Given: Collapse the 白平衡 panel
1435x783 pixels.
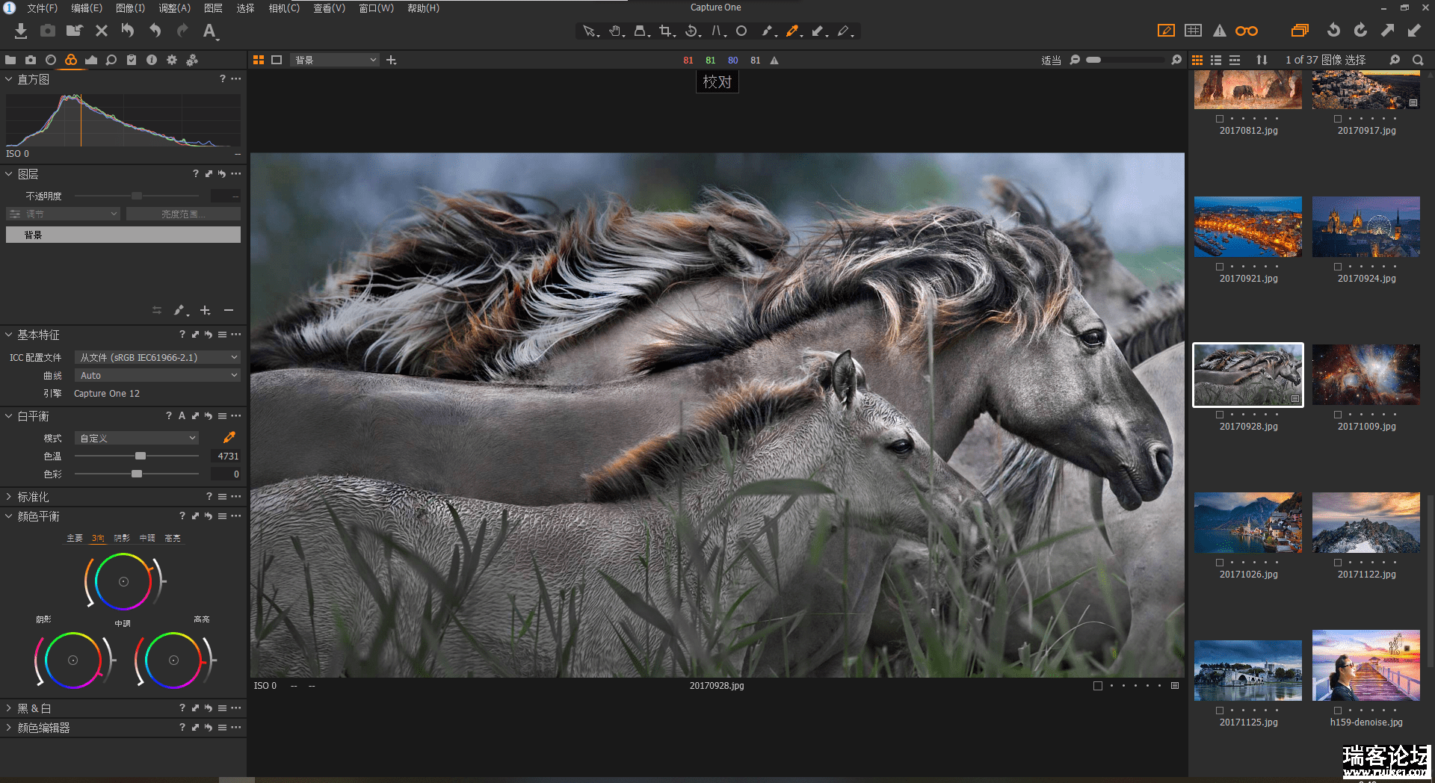Looking at the screenshot, I should pos(9,416).
